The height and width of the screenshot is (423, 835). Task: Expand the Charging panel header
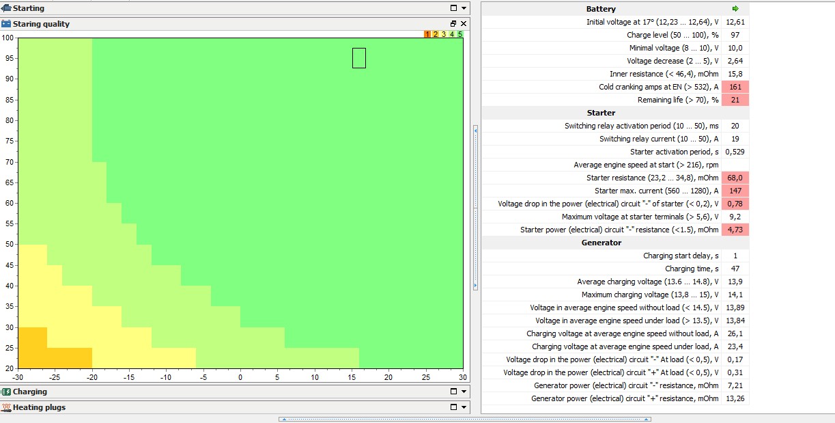coord(235,392)
